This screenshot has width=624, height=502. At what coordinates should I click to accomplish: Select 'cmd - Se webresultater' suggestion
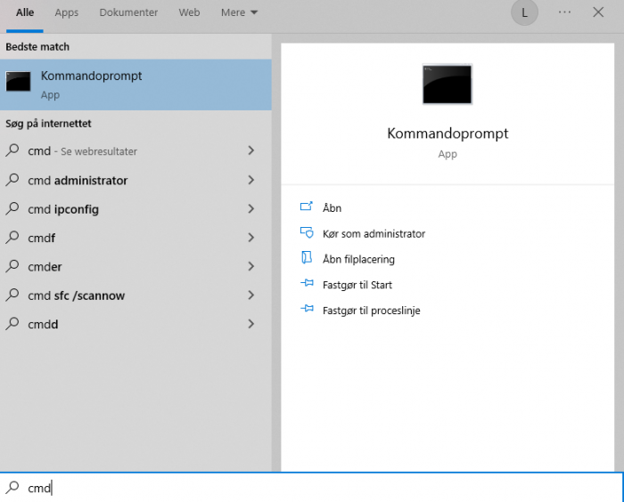pos(135,151)
